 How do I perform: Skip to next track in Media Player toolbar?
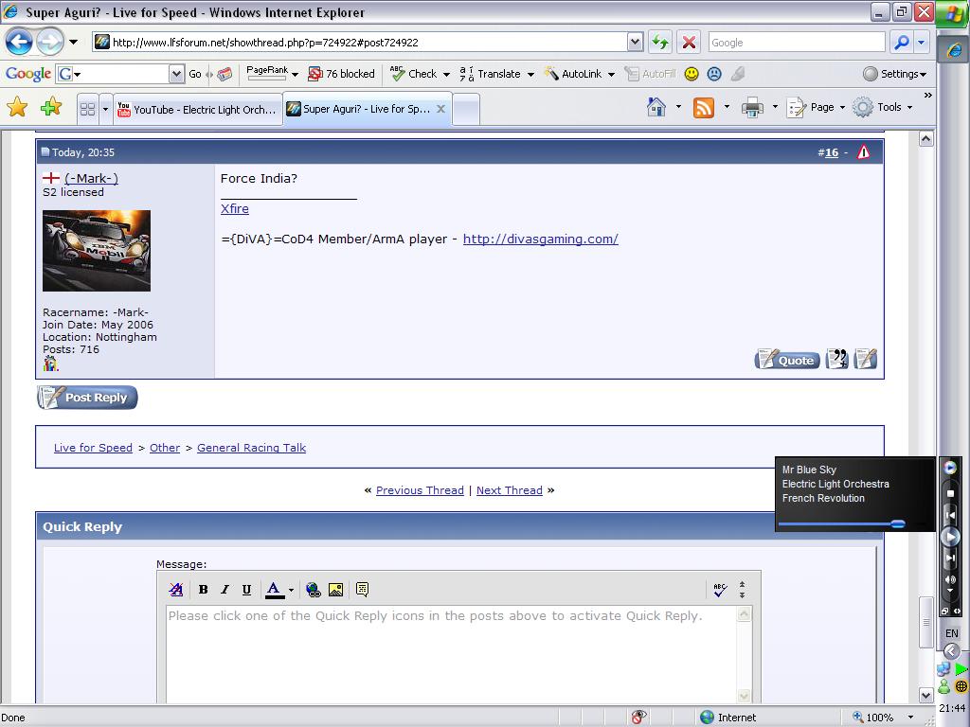(x=951, y=559)
